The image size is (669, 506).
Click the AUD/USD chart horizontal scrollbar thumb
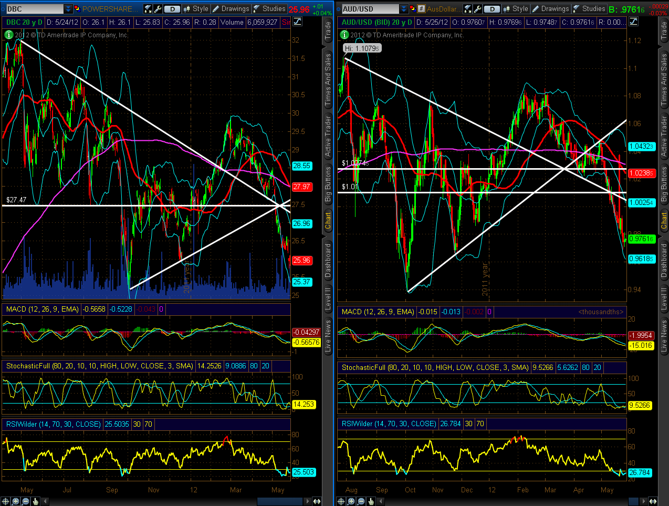coord(634,501)
